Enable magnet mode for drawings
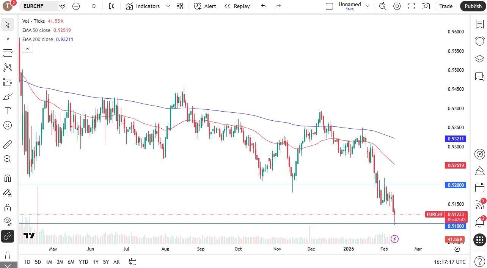Viewport: 487px width, 268px height. tap(8, 178)
